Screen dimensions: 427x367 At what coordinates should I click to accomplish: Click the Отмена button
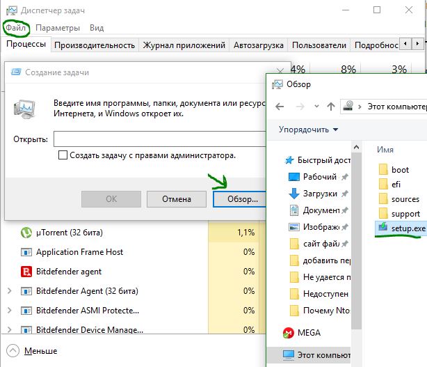(x=177, y=199)
